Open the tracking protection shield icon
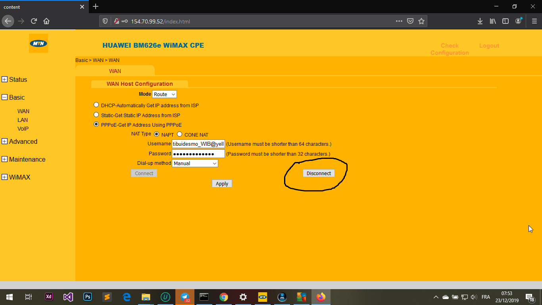Screen dimensions: 542x305 [105, 21]
